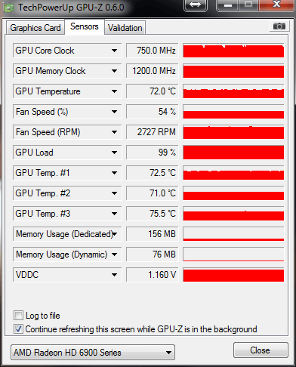The width and height of the screenshot is (296, 367).
Task: Click the double-arrow resize button in title bar
Action: (196, 5)
